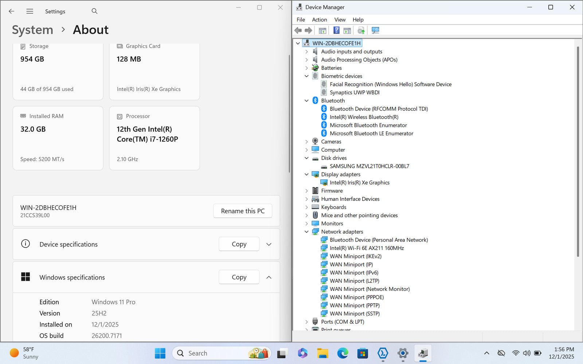Image resolution: width=583 pixels, height=364 pixels.
Task: Click the Rename this PC button
Action: [243, 211]
